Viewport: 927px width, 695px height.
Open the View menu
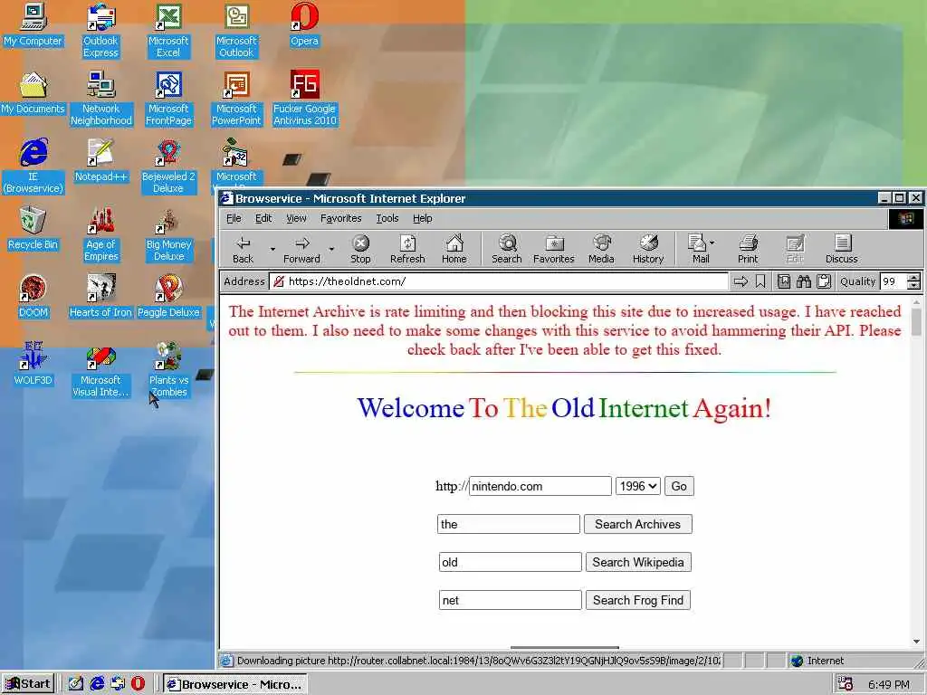[296, 218]
